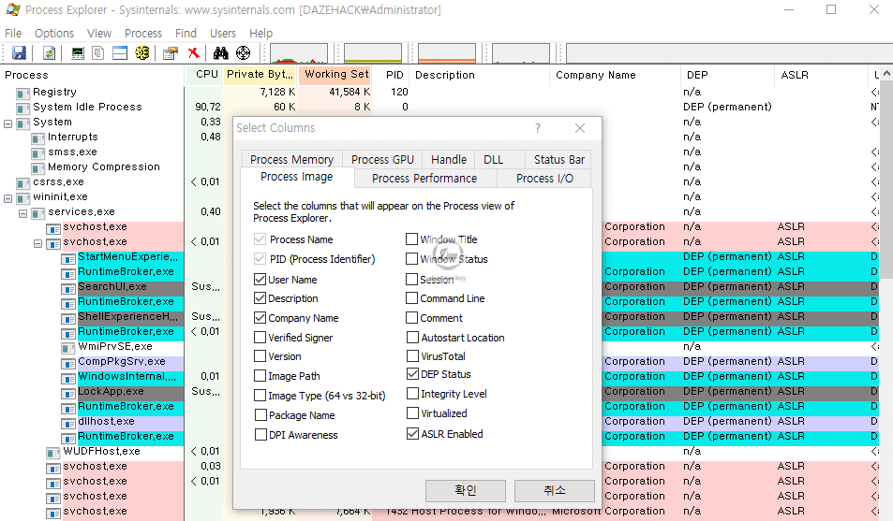Screen dimensions: 893x521
Task: Open the process Properties toolbar icon
Action: (x=171, y=53)
